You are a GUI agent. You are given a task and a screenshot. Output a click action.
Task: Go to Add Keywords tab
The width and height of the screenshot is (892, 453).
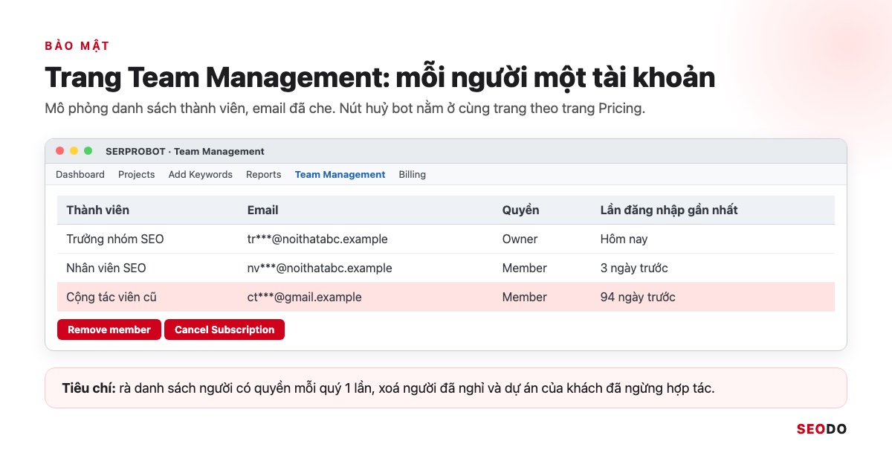click(201, 175)
